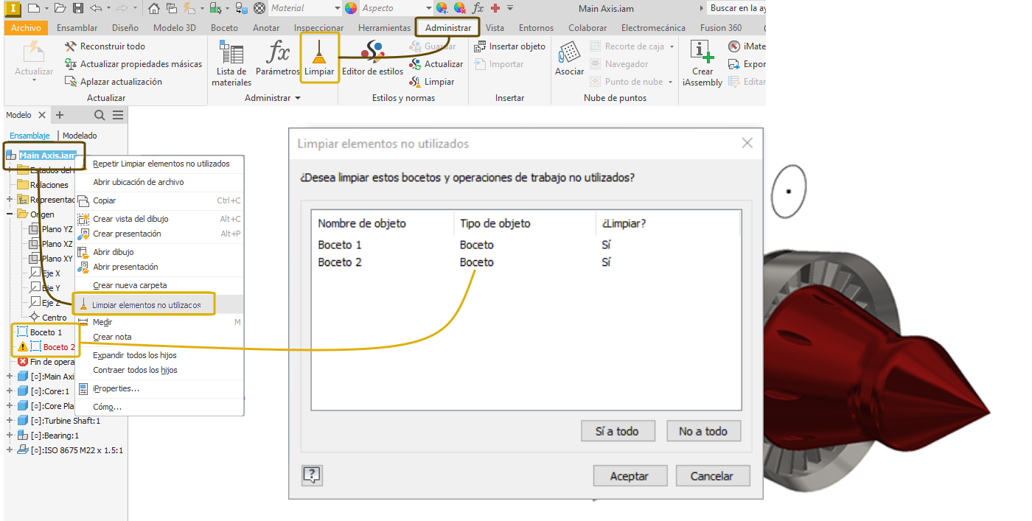Click Aplazar actualización option
1032x521 pixels.
tap(114, 82)
